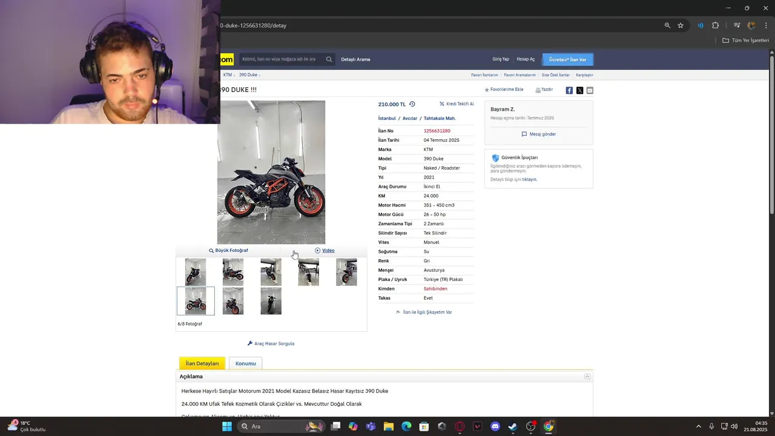Viewport: 775px width, 436px height.
Task: Select the highlighted sixth photo thumbnail
Action: pyautogui.click(x=196, y=301)
